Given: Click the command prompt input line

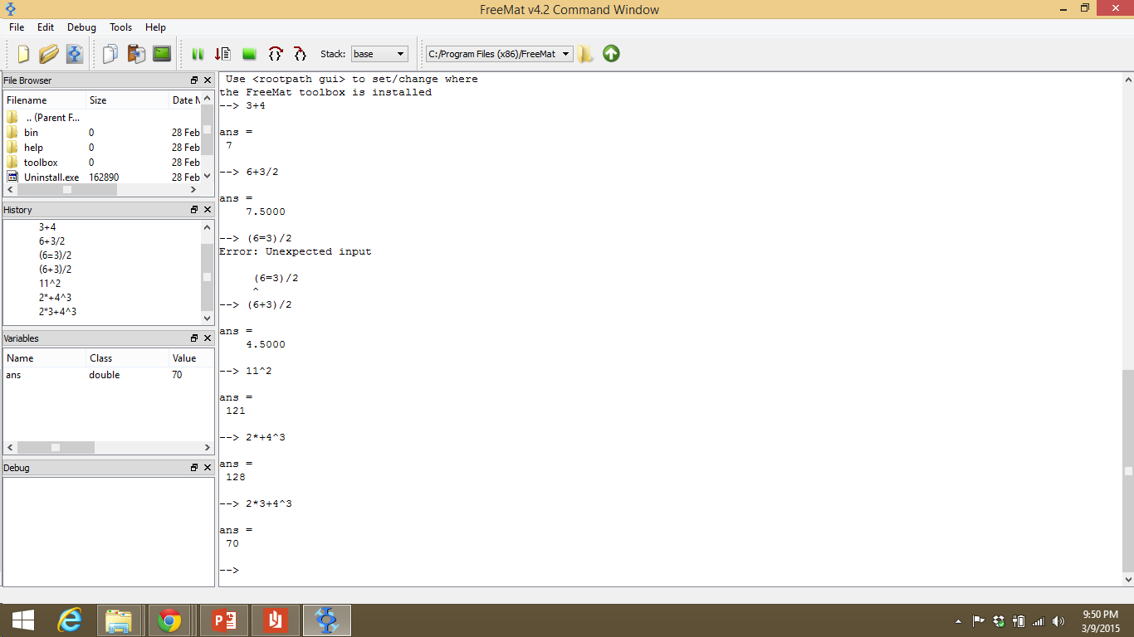Looking at the screenshot, I should click(668, 571).
